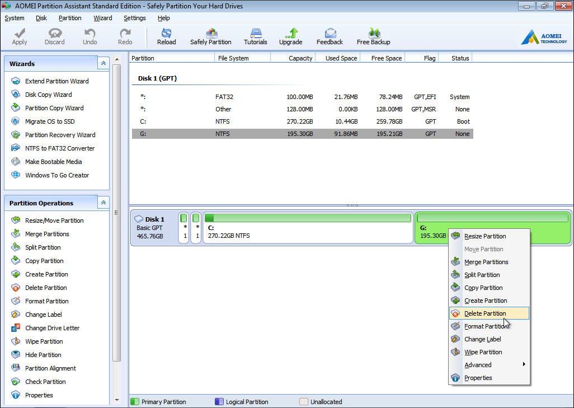The width and height of the screenshot is (574, 408).
Task: Expand the Advanced submenu
Action: tap(478, 365)
